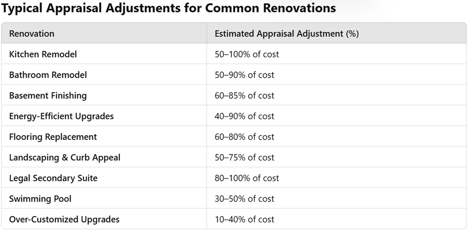Viewport: 470px width, 230px height.
Task: Select the '50–100% of cost' cell
Action: (x=247, y=54)
